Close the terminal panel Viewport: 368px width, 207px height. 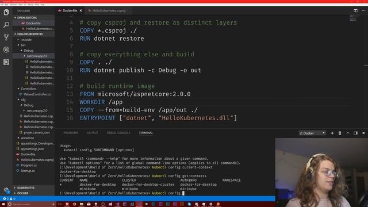point(363,133)
